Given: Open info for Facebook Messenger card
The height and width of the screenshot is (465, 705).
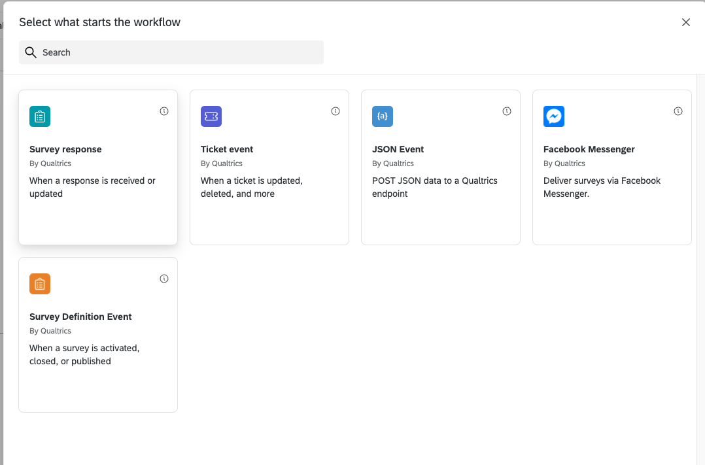Looking at the screenshot, I should 678,111.
